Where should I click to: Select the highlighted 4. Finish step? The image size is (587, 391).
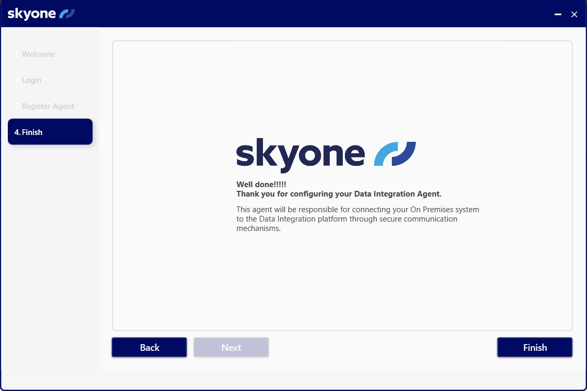50,132
